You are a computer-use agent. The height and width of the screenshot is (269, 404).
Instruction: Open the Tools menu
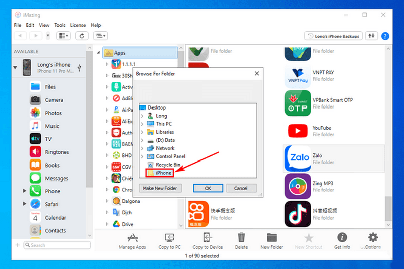point(60,25)
